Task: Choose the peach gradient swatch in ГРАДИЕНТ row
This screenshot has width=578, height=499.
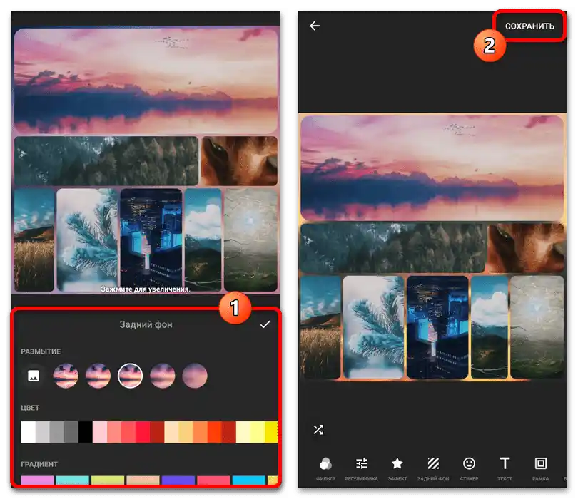Action: 143,480
